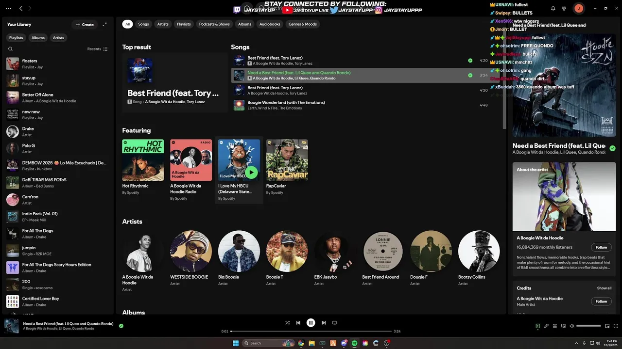Show hidden system tray icons
622x349 pixels.
point(577,343)
